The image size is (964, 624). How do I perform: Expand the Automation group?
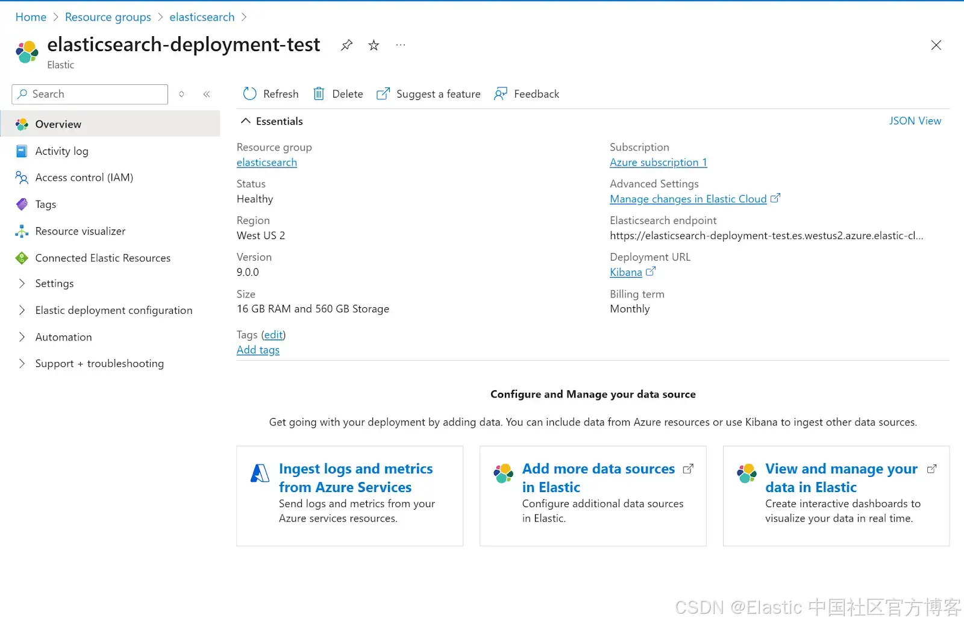[22, 337]
